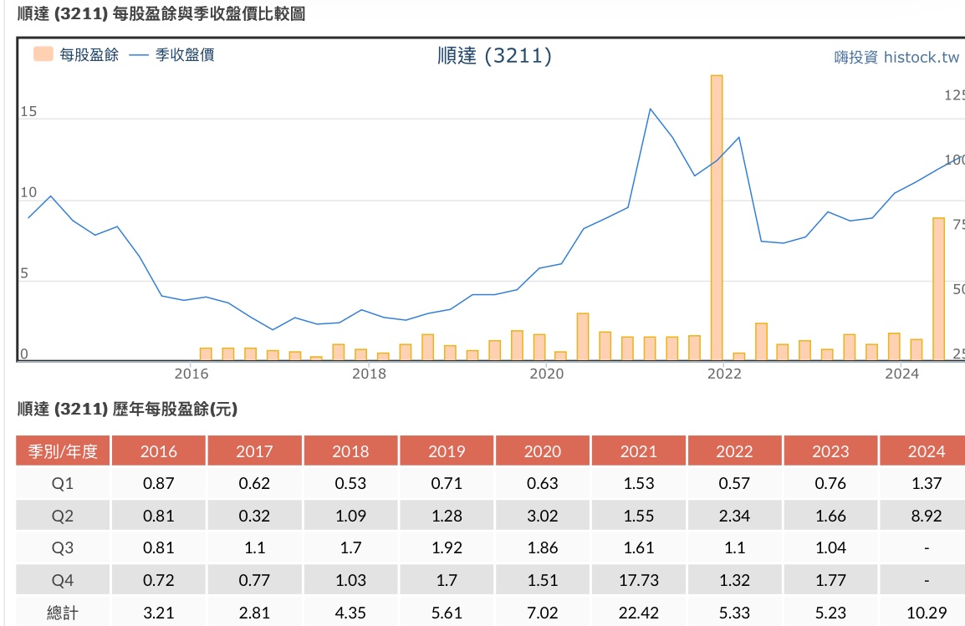Select the tallest EPS bar near 2022
The image size is (965, 626).
click(x=717, y=217)
